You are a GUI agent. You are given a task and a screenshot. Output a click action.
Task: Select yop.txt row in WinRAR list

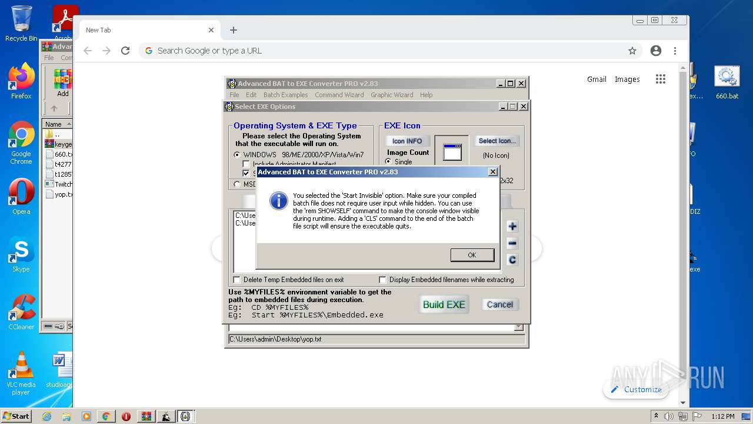click(58, 194)
